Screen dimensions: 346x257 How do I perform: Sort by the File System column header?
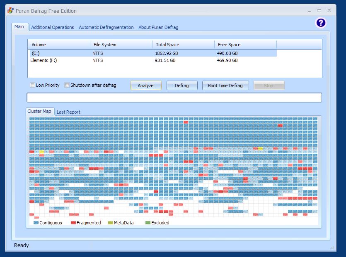coord(121,45)
